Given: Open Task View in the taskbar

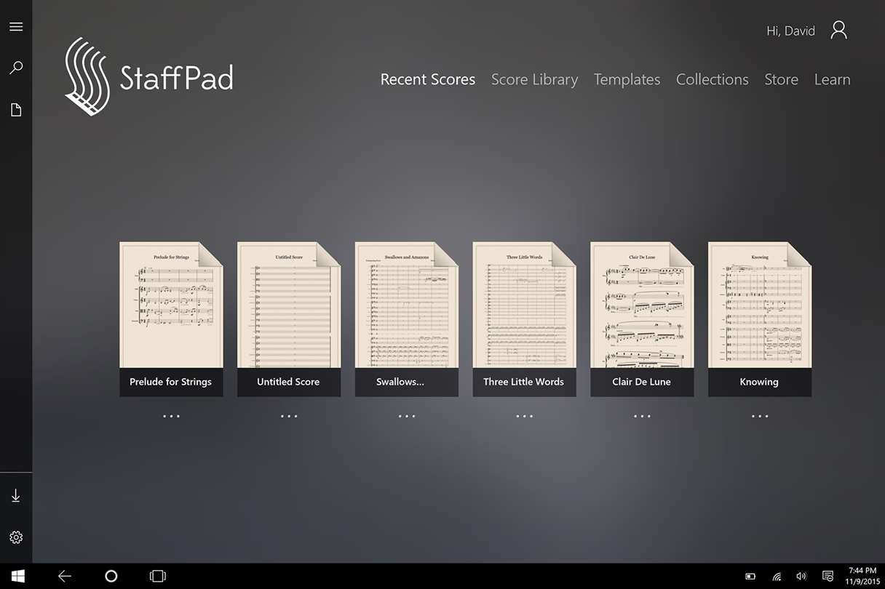Looking at the screenshot, I should 157,576.
